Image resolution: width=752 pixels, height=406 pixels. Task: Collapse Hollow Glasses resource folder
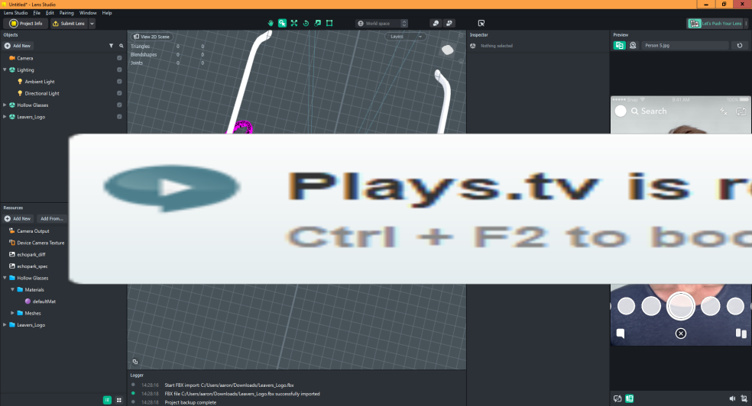[x=5, y=278]
